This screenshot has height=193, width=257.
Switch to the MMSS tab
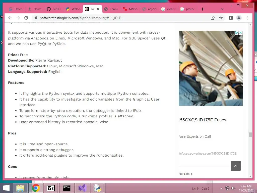click(x=131, y=9)
